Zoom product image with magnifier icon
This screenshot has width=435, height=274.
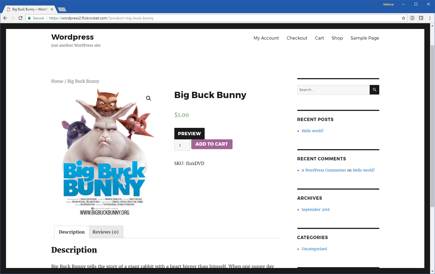click(148, 98)
